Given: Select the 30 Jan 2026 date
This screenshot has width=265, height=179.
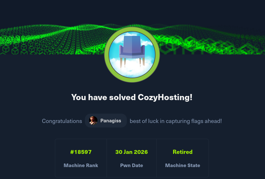Looking at the screenshot, I should pyautogui.click(x=131, y=152).
